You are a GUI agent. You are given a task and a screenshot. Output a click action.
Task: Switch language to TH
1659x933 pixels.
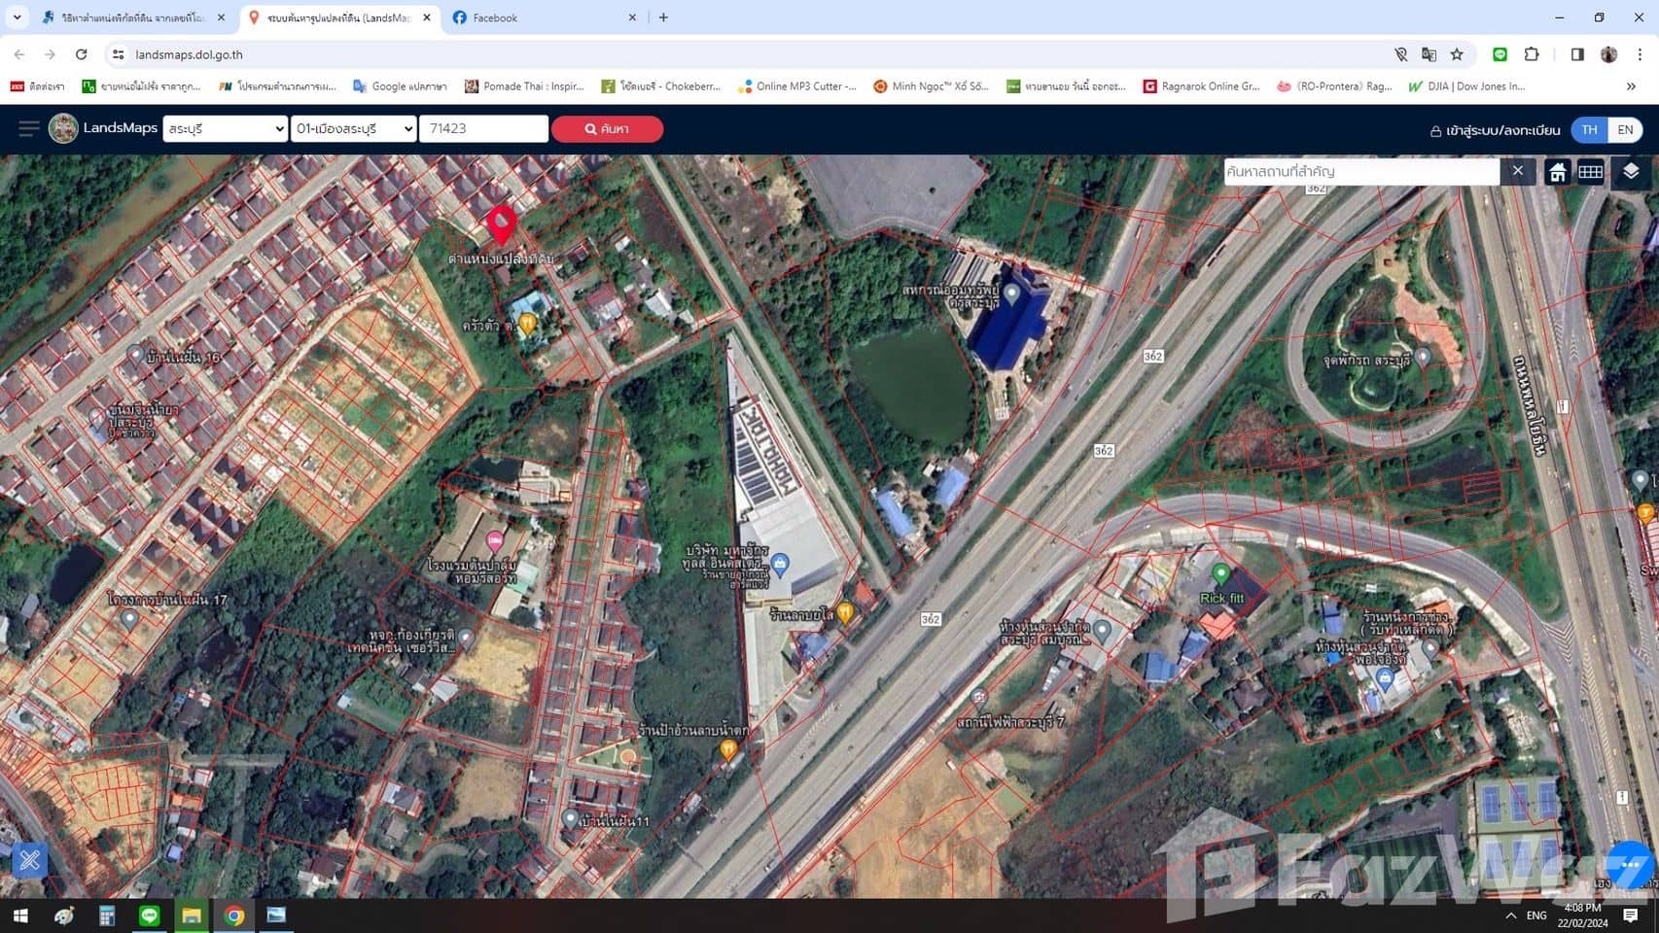tap(1589, 129)
